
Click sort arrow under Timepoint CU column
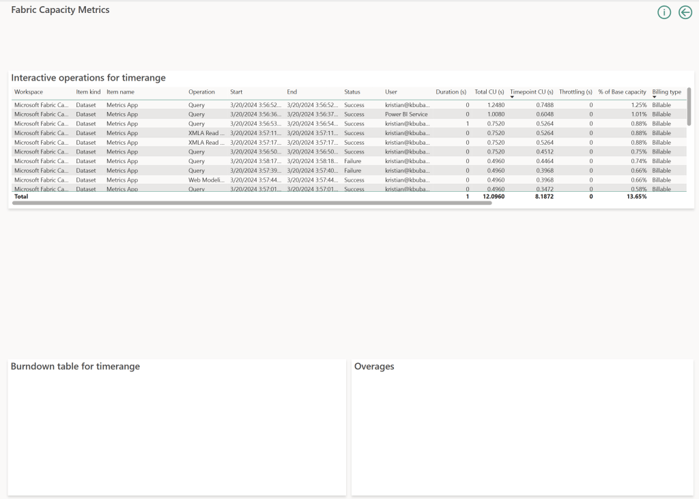tap(512, 98)
